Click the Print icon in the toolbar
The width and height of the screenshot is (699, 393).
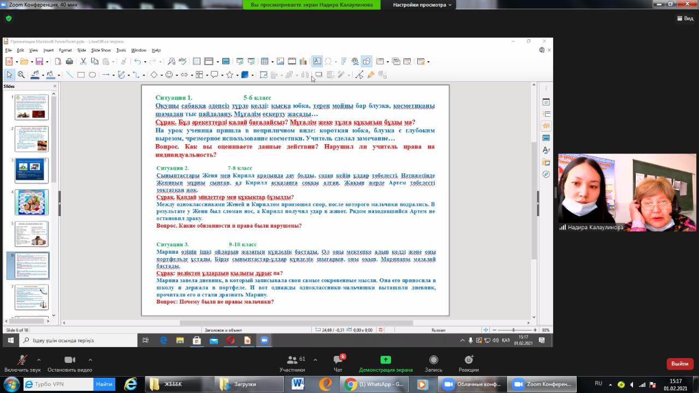click(x=70, y=62)
